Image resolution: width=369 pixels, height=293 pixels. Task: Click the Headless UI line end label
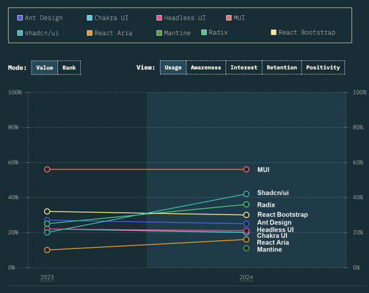[x=275, y=230]
